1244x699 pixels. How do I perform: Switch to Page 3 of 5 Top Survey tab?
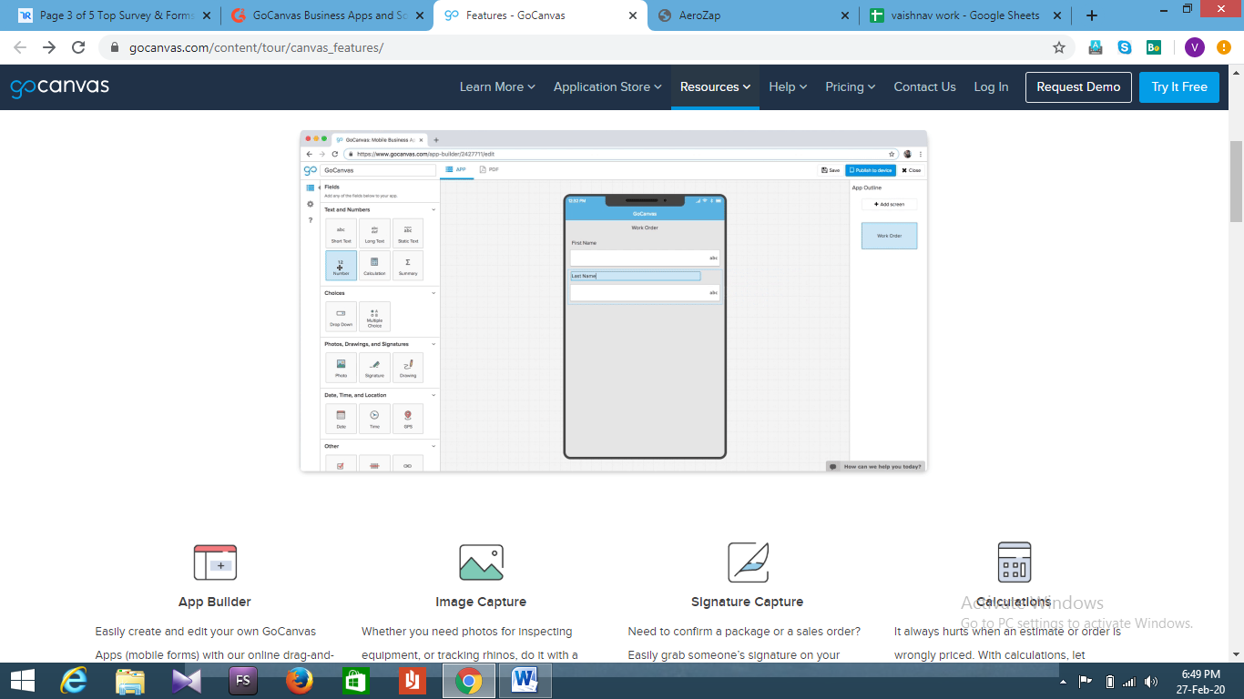tap(113, 15)
